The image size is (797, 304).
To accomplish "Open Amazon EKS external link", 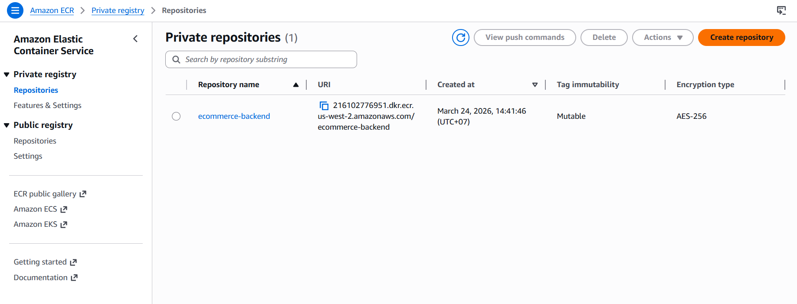I will point(40,224).
